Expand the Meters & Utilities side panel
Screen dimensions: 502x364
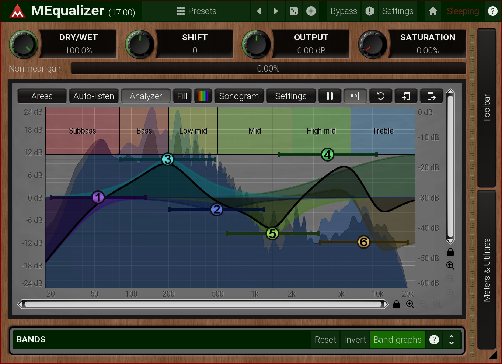(487, 270)
